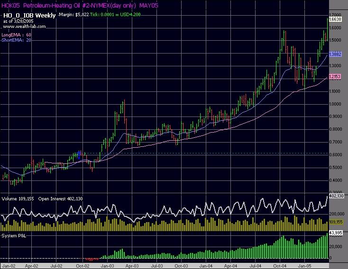Click the 0.8000 price axis label
This screenshot has height=269, width=348.
coord(335,129)
